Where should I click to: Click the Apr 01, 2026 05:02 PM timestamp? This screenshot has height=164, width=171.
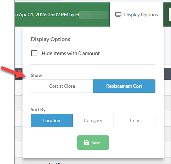tap(44, 15)
